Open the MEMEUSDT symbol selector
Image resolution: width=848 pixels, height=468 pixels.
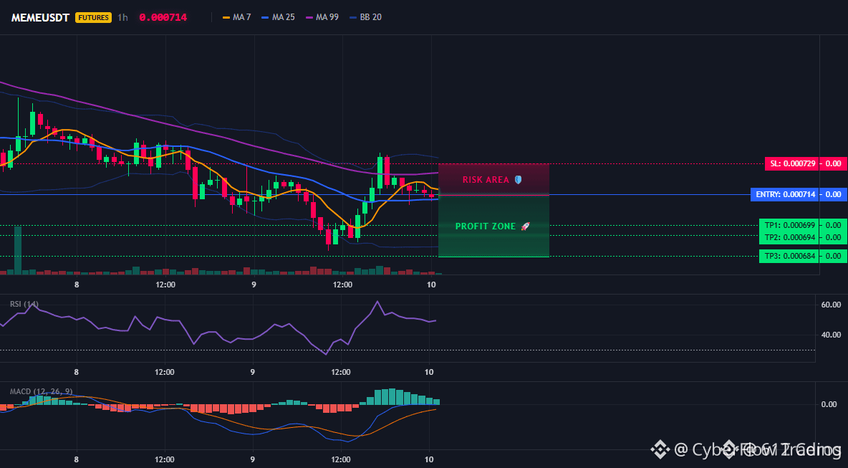point(40,17)
